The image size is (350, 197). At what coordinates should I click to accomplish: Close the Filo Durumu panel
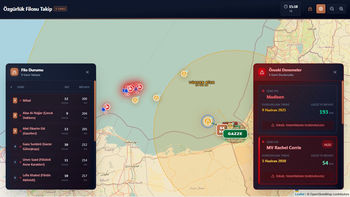click(x=87, y=72)
